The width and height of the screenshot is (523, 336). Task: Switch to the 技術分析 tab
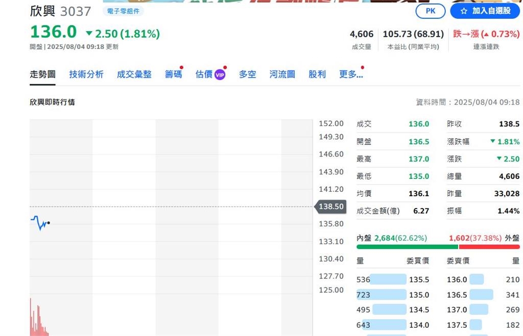pyautogui.click(x=86, y=74)
